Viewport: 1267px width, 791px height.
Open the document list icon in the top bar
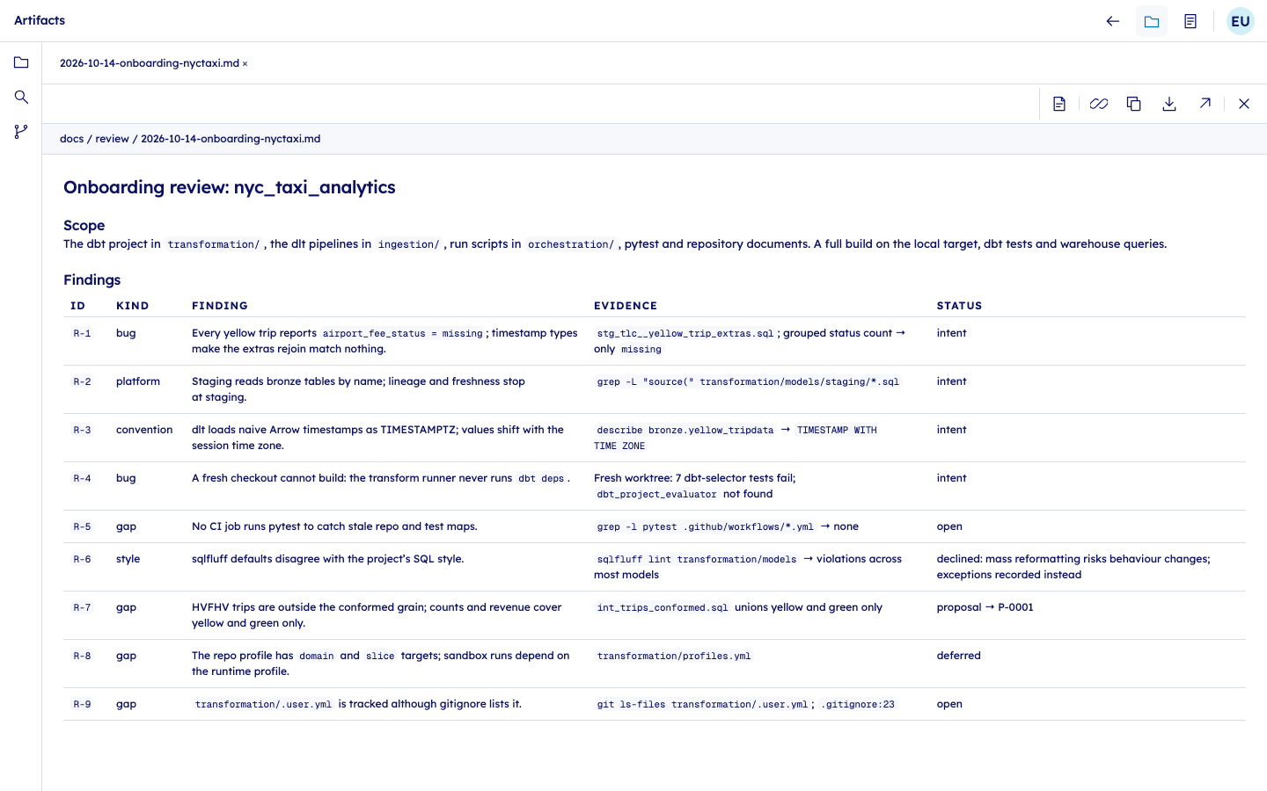(1190, 21)
